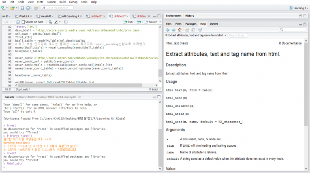This screenshot has height=173, width=310.
Task: Toggle the Source on Save checkbox
Action: (23, 22)
